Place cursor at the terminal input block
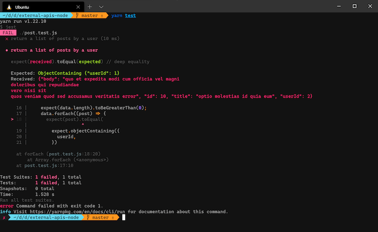 coord(124,218)
